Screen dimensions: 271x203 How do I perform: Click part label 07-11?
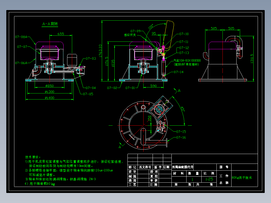point(184,42)
